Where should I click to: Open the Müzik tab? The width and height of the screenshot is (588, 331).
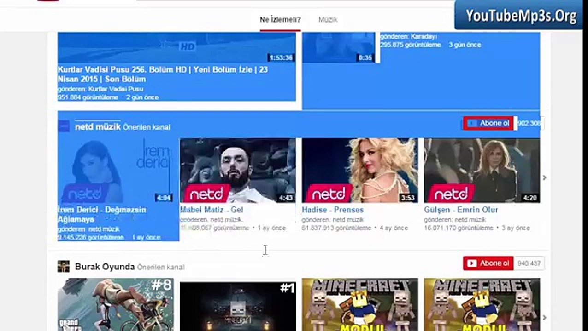coord(328,20)
